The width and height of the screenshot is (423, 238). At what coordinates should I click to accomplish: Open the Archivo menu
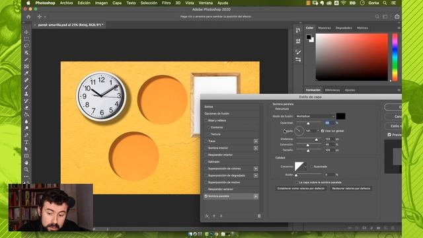(66, 3)
